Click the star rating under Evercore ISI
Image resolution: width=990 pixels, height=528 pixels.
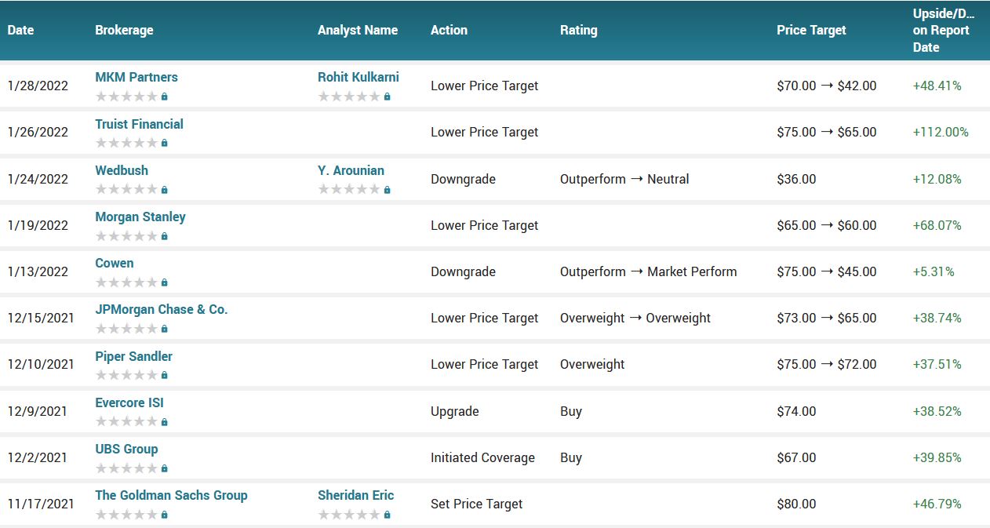(x=126, y=422)
